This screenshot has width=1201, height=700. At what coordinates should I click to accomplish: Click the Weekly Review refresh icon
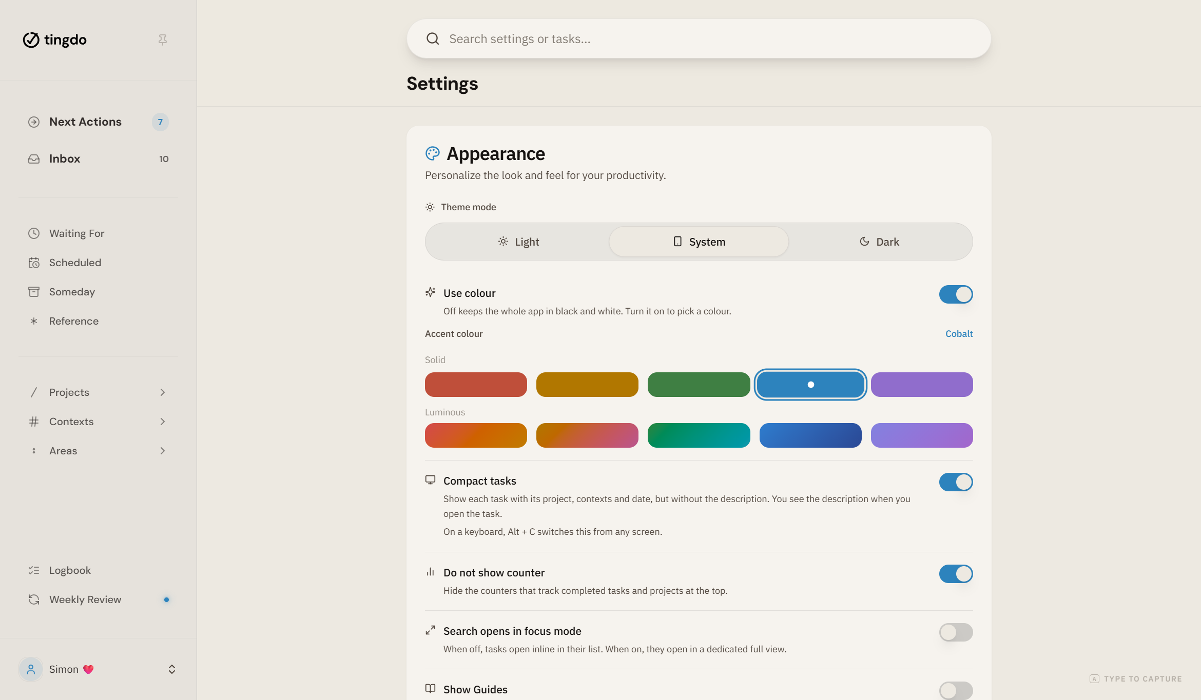coord(34,599)
